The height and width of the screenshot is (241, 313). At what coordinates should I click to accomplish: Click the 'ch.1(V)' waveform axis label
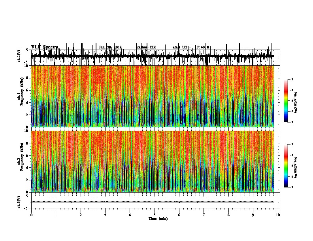(19, 56)
